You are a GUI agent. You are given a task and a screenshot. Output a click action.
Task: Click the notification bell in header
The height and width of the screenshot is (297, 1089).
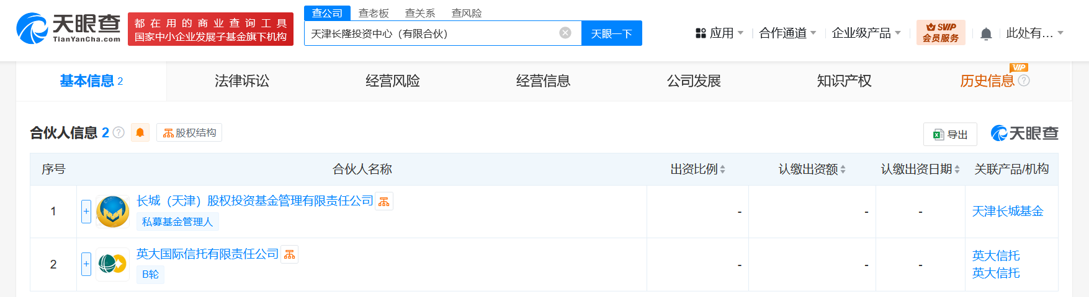point(986,34)
